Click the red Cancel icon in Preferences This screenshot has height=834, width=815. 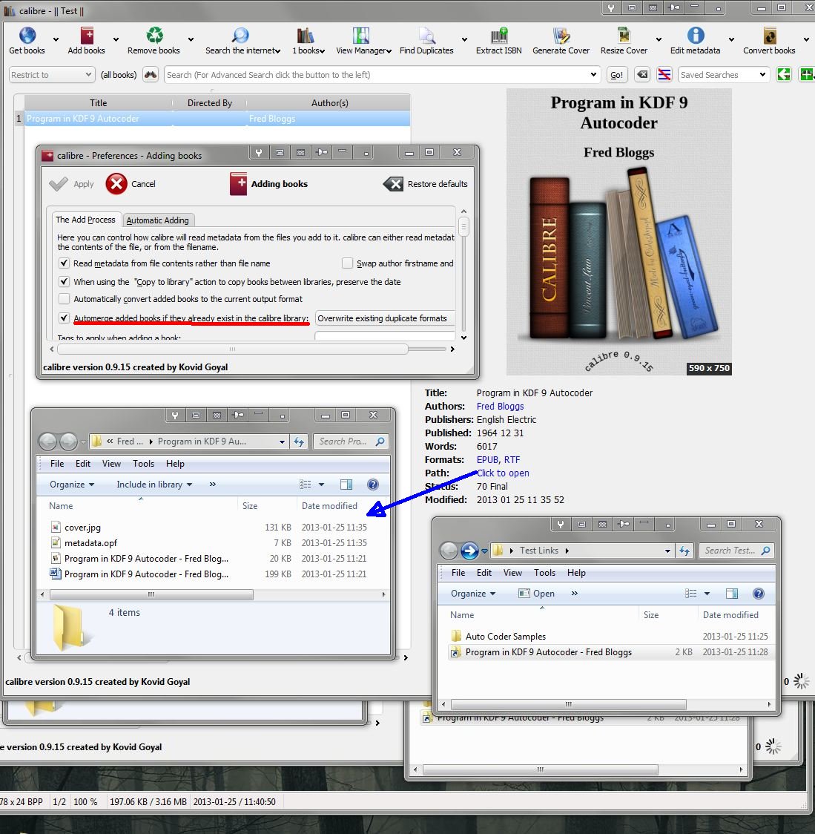[116, 184]
